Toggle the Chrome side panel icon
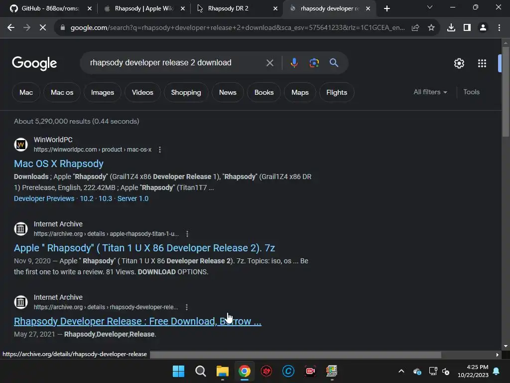Viewport: 510px width, 383px height. pos(467,28)
